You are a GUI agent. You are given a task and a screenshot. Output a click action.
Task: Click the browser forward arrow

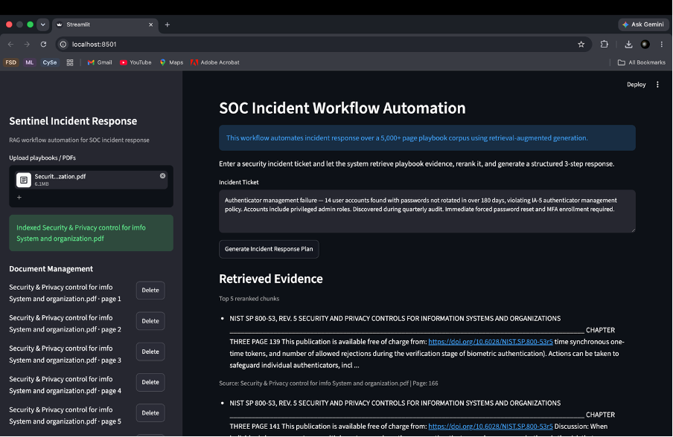click(27, 44)
